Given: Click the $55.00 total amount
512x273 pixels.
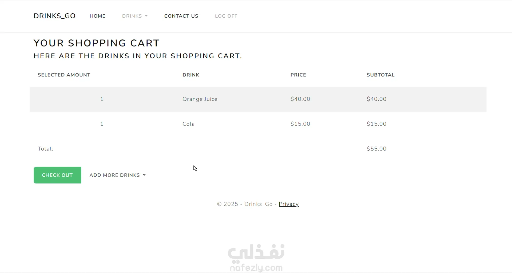Looking at the screenshot, I should [x=376, y=149].
